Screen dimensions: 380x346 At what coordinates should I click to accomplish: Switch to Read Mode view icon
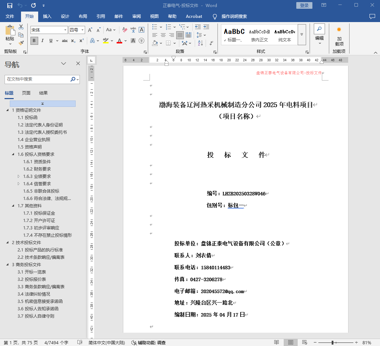(x=277, y=342)
